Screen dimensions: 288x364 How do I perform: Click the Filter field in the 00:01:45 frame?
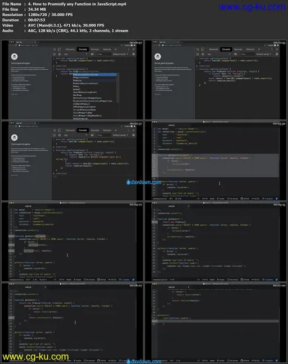[x=247, y=54]
